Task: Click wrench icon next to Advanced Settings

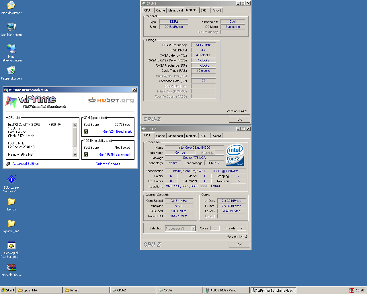Action: pos(8,164)
